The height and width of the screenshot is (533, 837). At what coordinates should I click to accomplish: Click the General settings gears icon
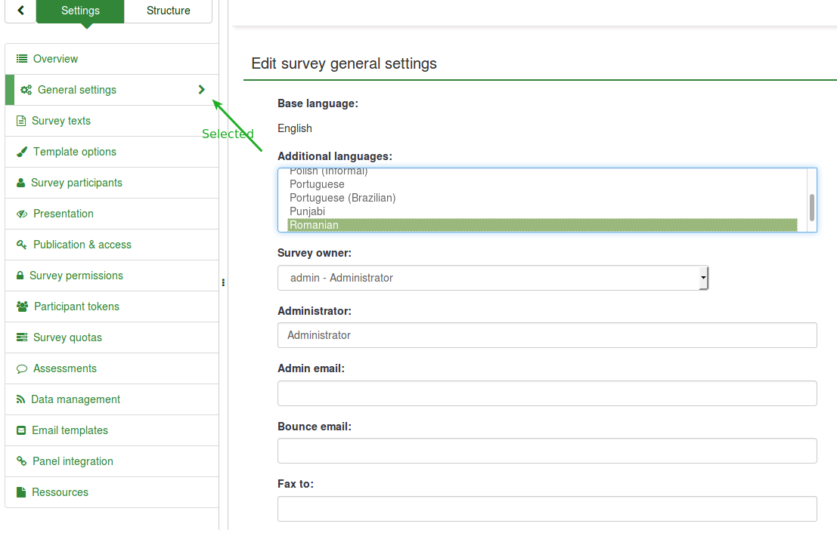pos(26,90)
